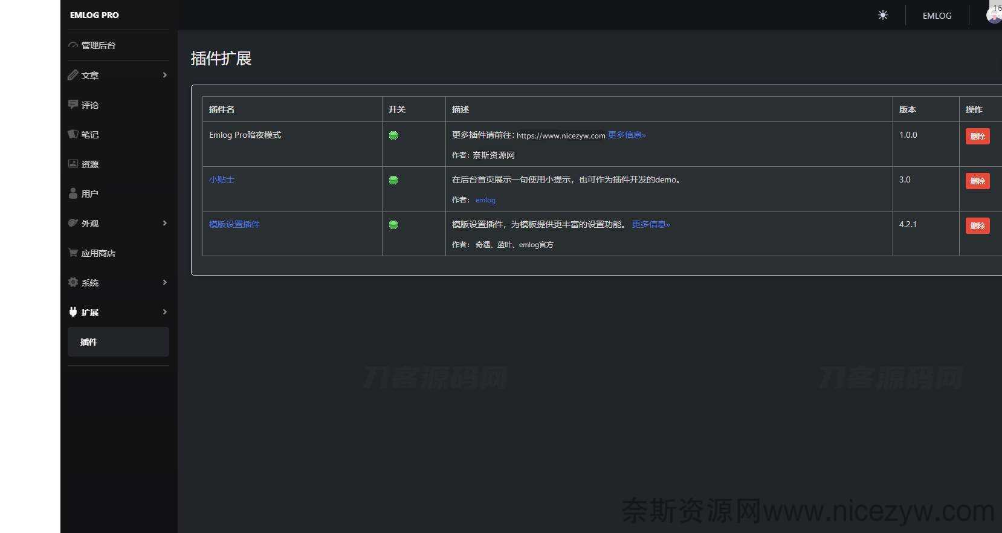
Task: Click 更多信息» in the 暗夜模式 row
Action: [627, 135]
